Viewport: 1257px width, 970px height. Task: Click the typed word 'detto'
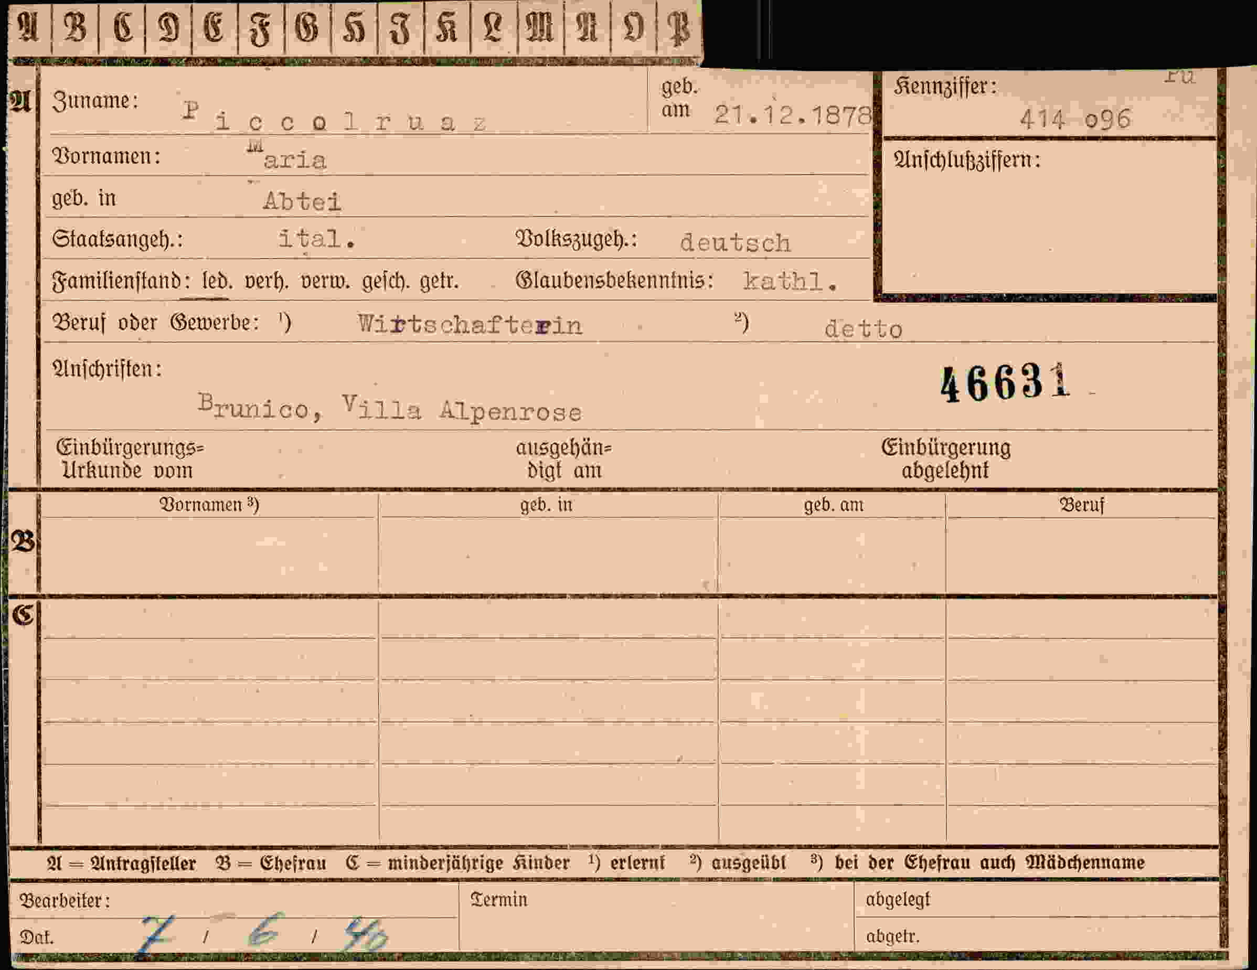[x=864, y=329]
